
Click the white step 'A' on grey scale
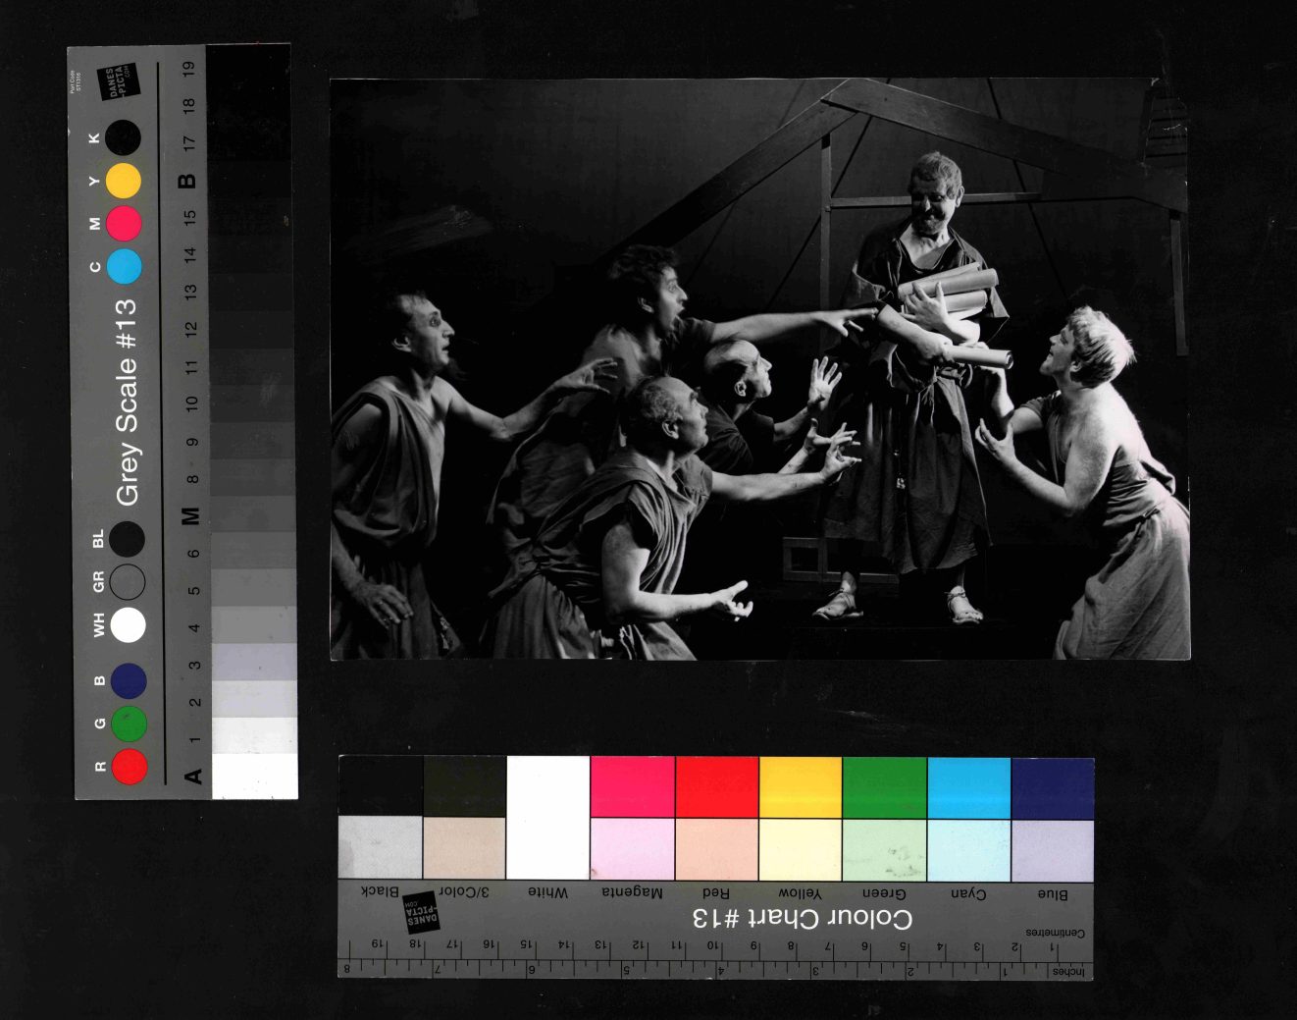click(x=254, y=776)
